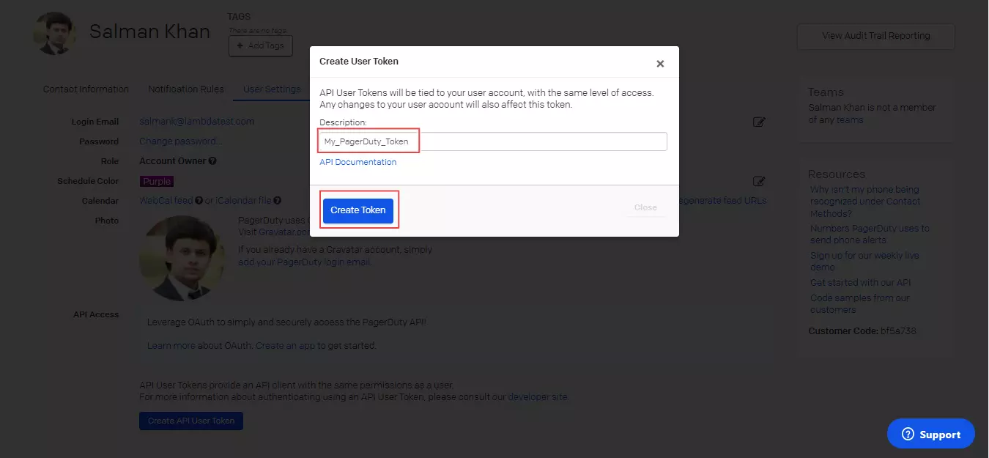Switch to the Contact Information tab
The height and width of the screenshot is (458, 989).
coord(86,89)
